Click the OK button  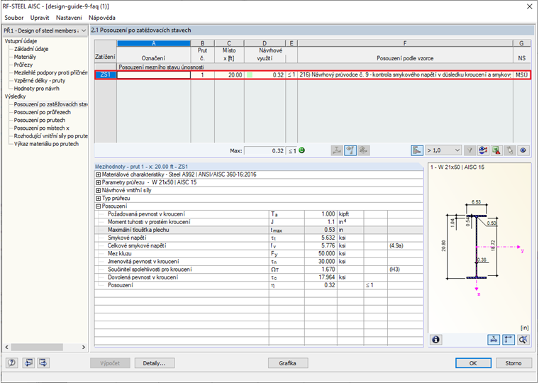[473, 363]
